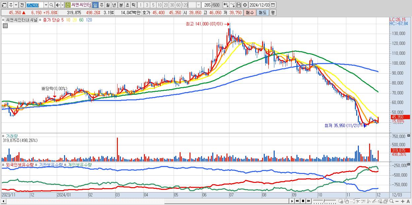Click the stop button on bottom toolbar
The width and height of the screenshot is (412, 205).
point(303,201)
